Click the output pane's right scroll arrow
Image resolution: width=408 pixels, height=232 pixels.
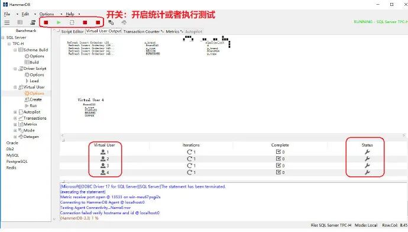coord(404,136)
